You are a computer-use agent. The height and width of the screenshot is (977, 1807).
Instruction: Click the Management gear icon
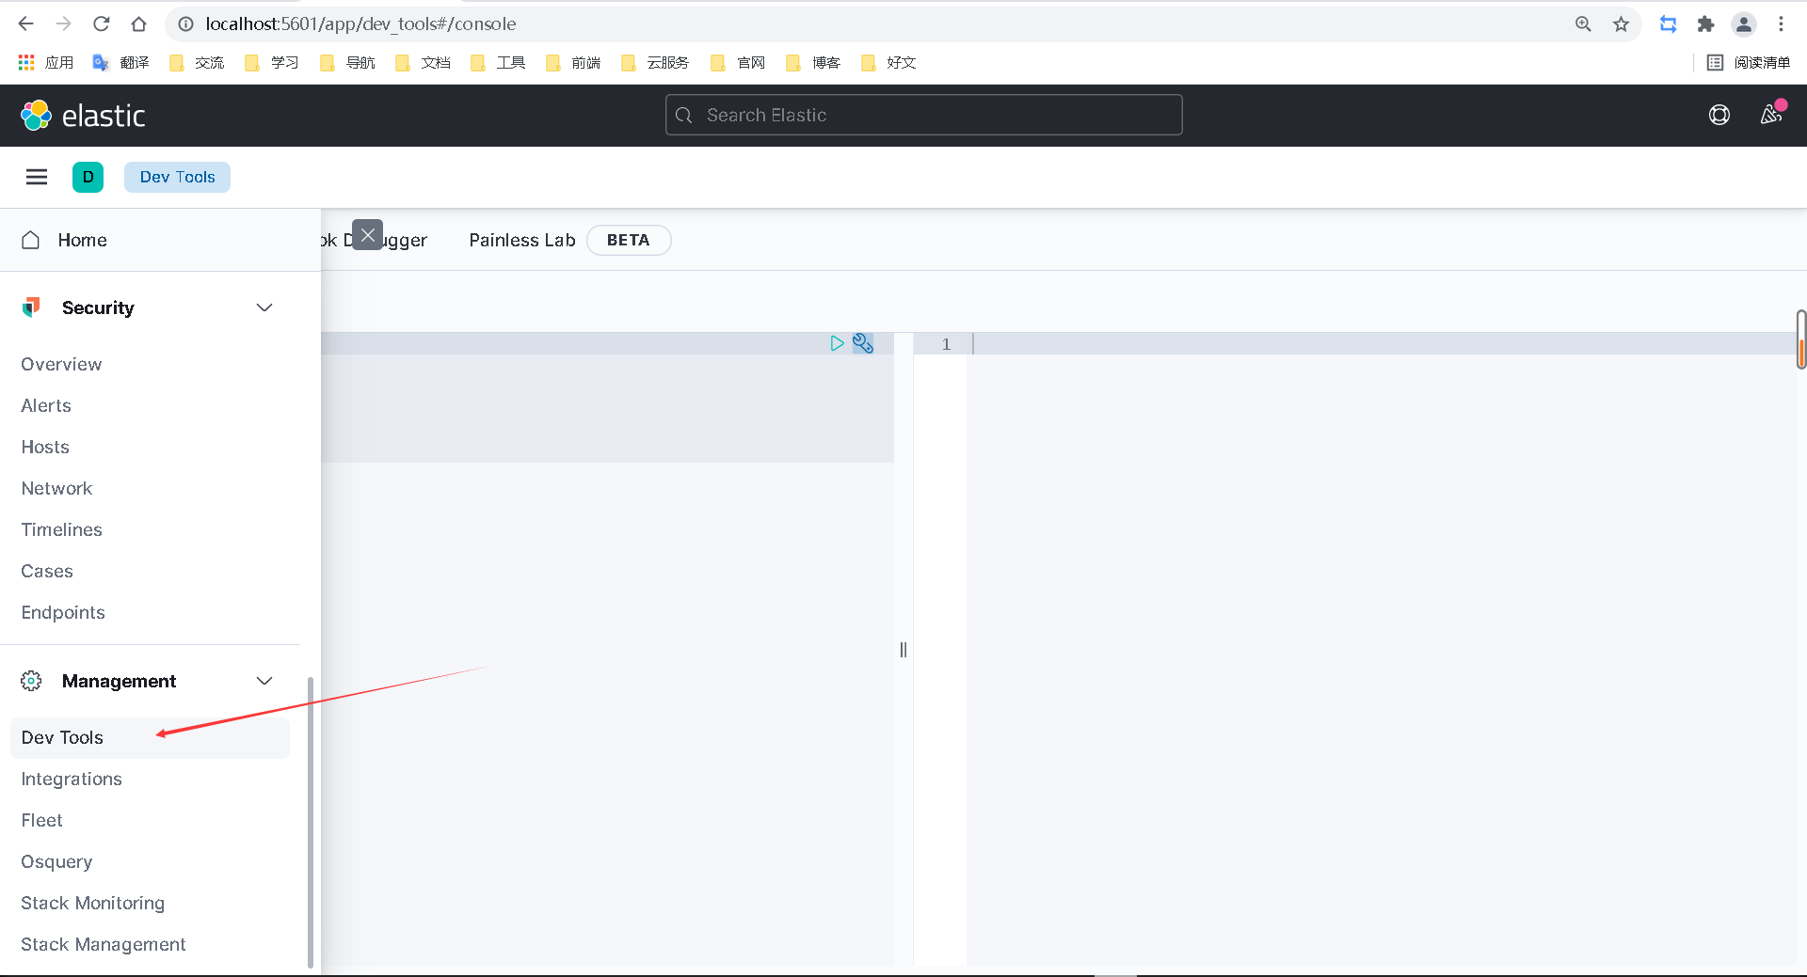click(x=31, y=681)
